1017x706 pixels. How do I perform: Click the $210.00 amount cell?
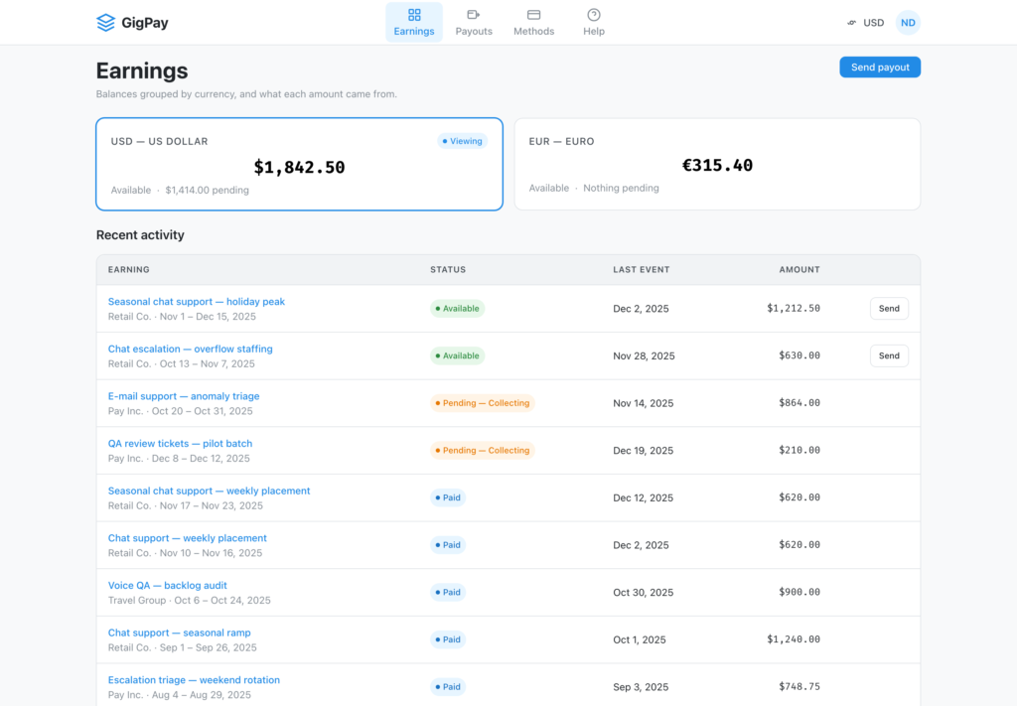coord(799,450)
